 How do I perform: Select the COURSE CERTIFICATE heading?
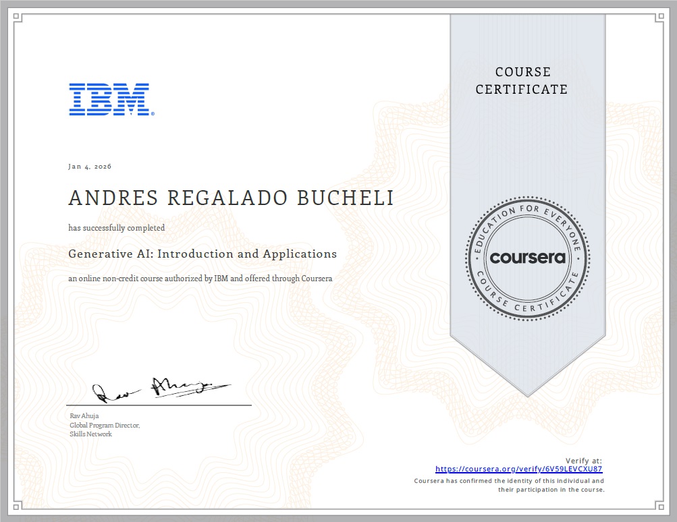(x=522, y=81)
